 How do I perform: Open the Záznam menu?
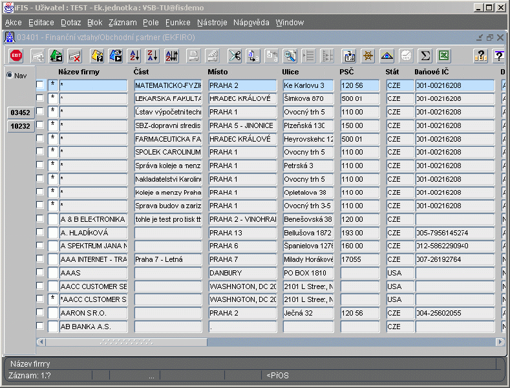coord(123,23)
